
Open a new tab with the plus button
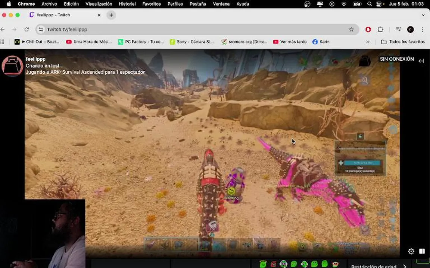click(x=111, y=15)
